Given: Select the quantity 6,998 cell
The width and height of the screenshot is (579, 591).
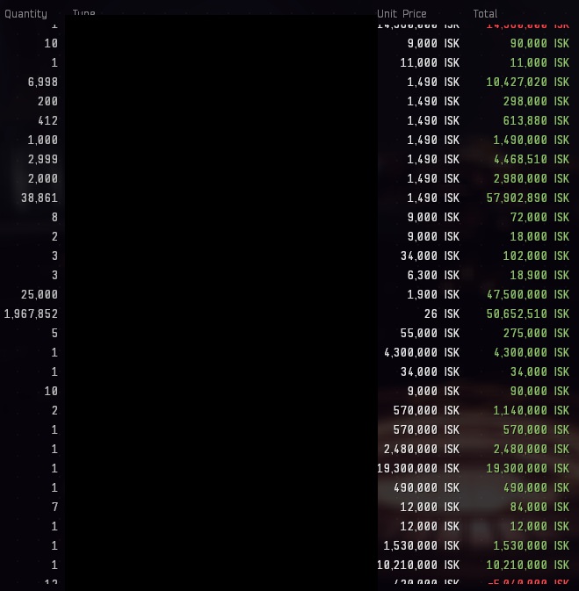Looking at the screenshot, I should coord(43,82).
